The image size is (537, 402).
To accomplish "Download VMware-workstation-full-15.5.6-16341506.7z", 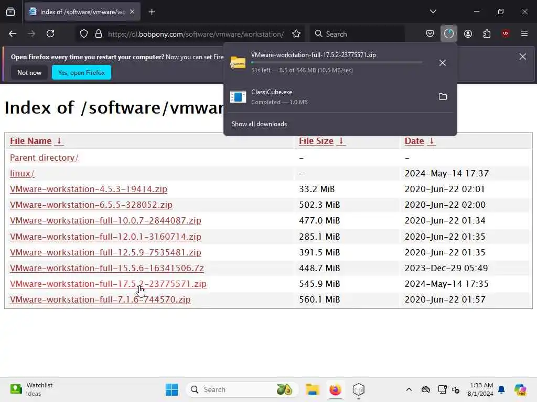I will (107, 268).
